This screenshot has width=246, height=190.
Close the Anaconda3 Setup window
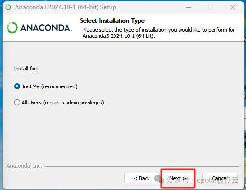coord(233,7)
